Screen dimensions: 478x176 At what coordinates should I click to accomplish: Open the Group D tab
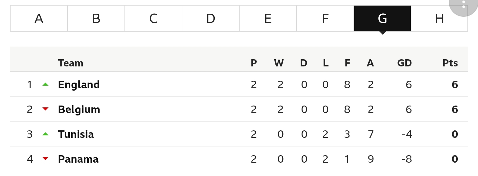coord(211,18)
